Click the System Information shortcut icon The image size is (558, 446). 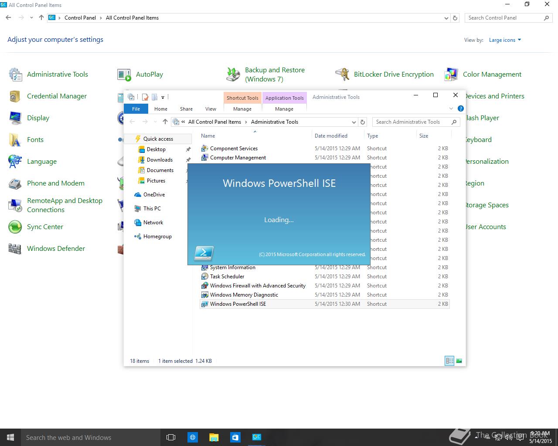204,267
